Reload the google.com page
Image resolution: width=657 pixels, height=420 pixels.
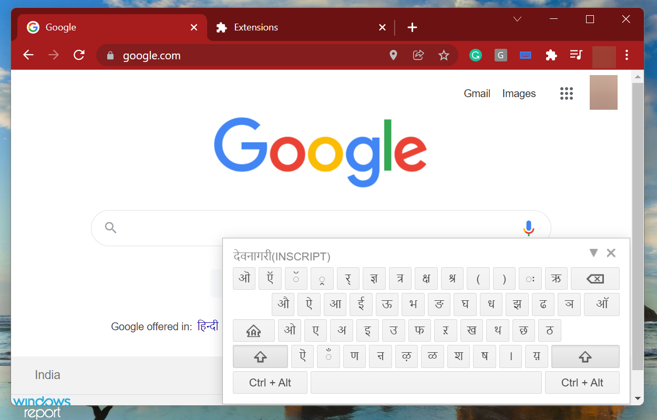(x=79, y=55)
